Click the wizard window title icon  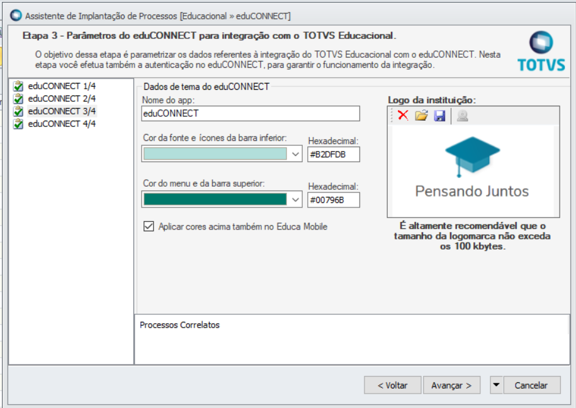[16, 16]
